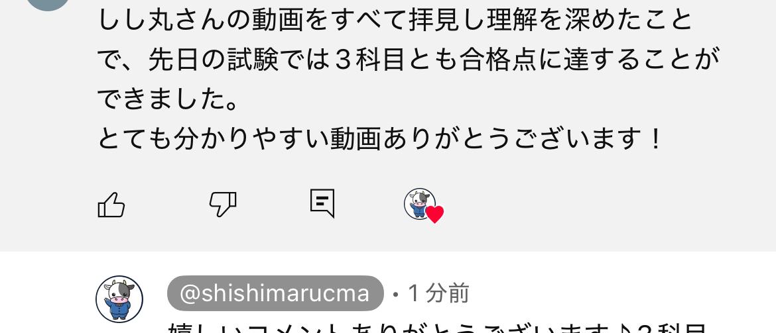
Task: Tap the red heart on creator badge
Action: point(434,214)
